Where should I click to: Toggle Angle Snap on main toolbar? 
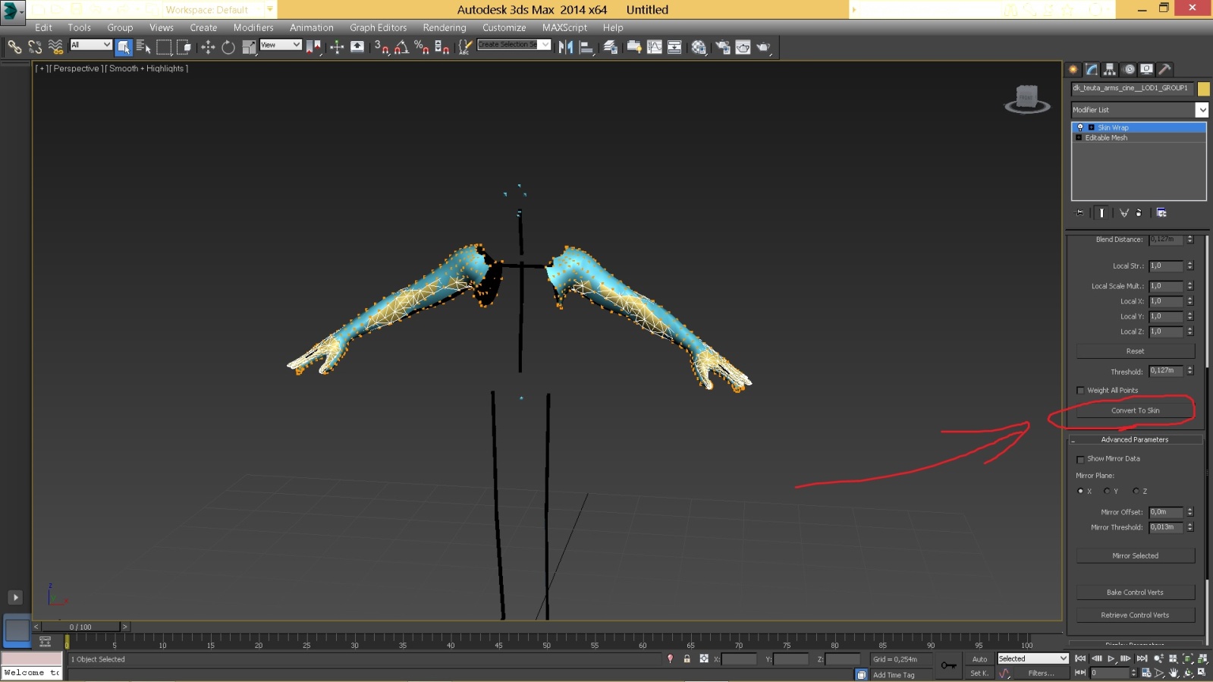pos(401,47)
